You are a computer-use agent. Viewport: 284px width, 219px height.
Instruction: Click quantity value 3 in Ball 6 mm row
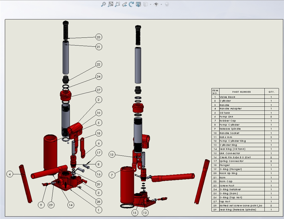point(271,137)
